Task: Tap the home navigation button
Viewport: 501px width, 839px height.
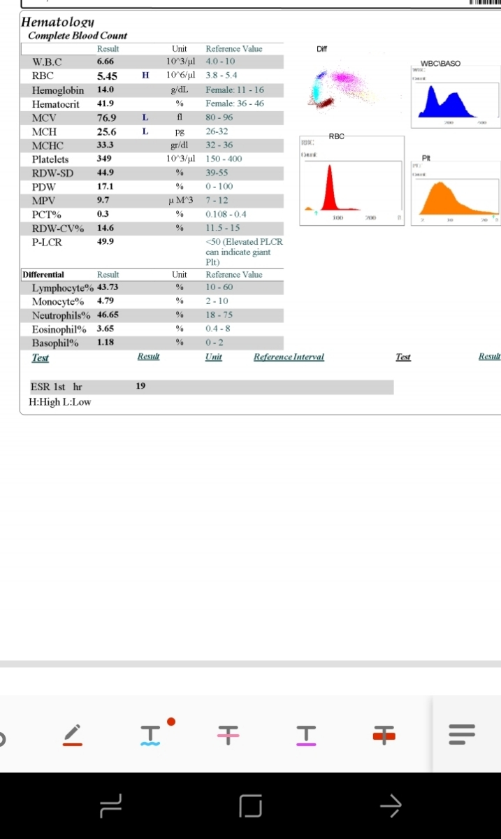Action: click(250, 805)
